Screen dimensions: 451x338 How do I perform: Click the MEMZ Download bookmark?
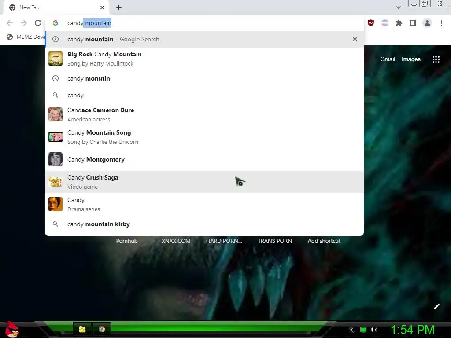click(x=26, y=37)
